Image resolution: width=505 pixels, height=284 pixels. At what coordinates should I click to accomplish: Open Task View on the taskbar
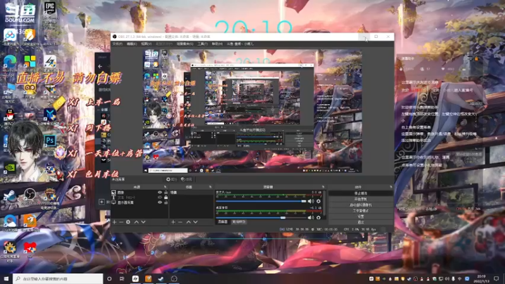(x=122, y=278)
